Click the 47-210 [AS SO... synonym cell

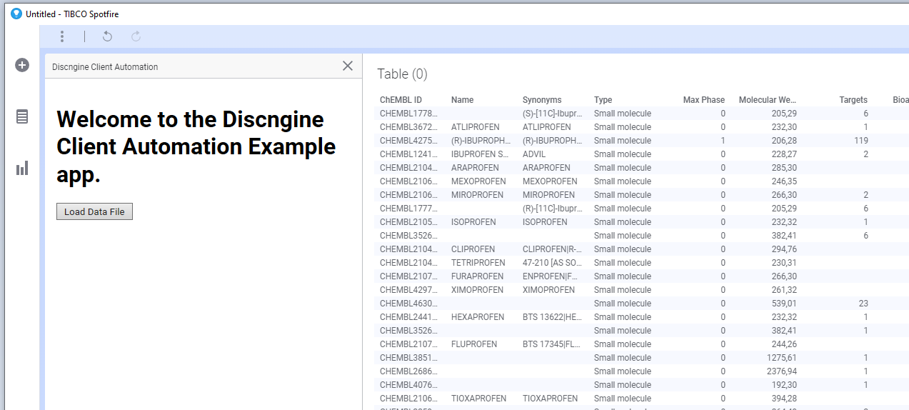pyautogui.click(x=553, y=263)
